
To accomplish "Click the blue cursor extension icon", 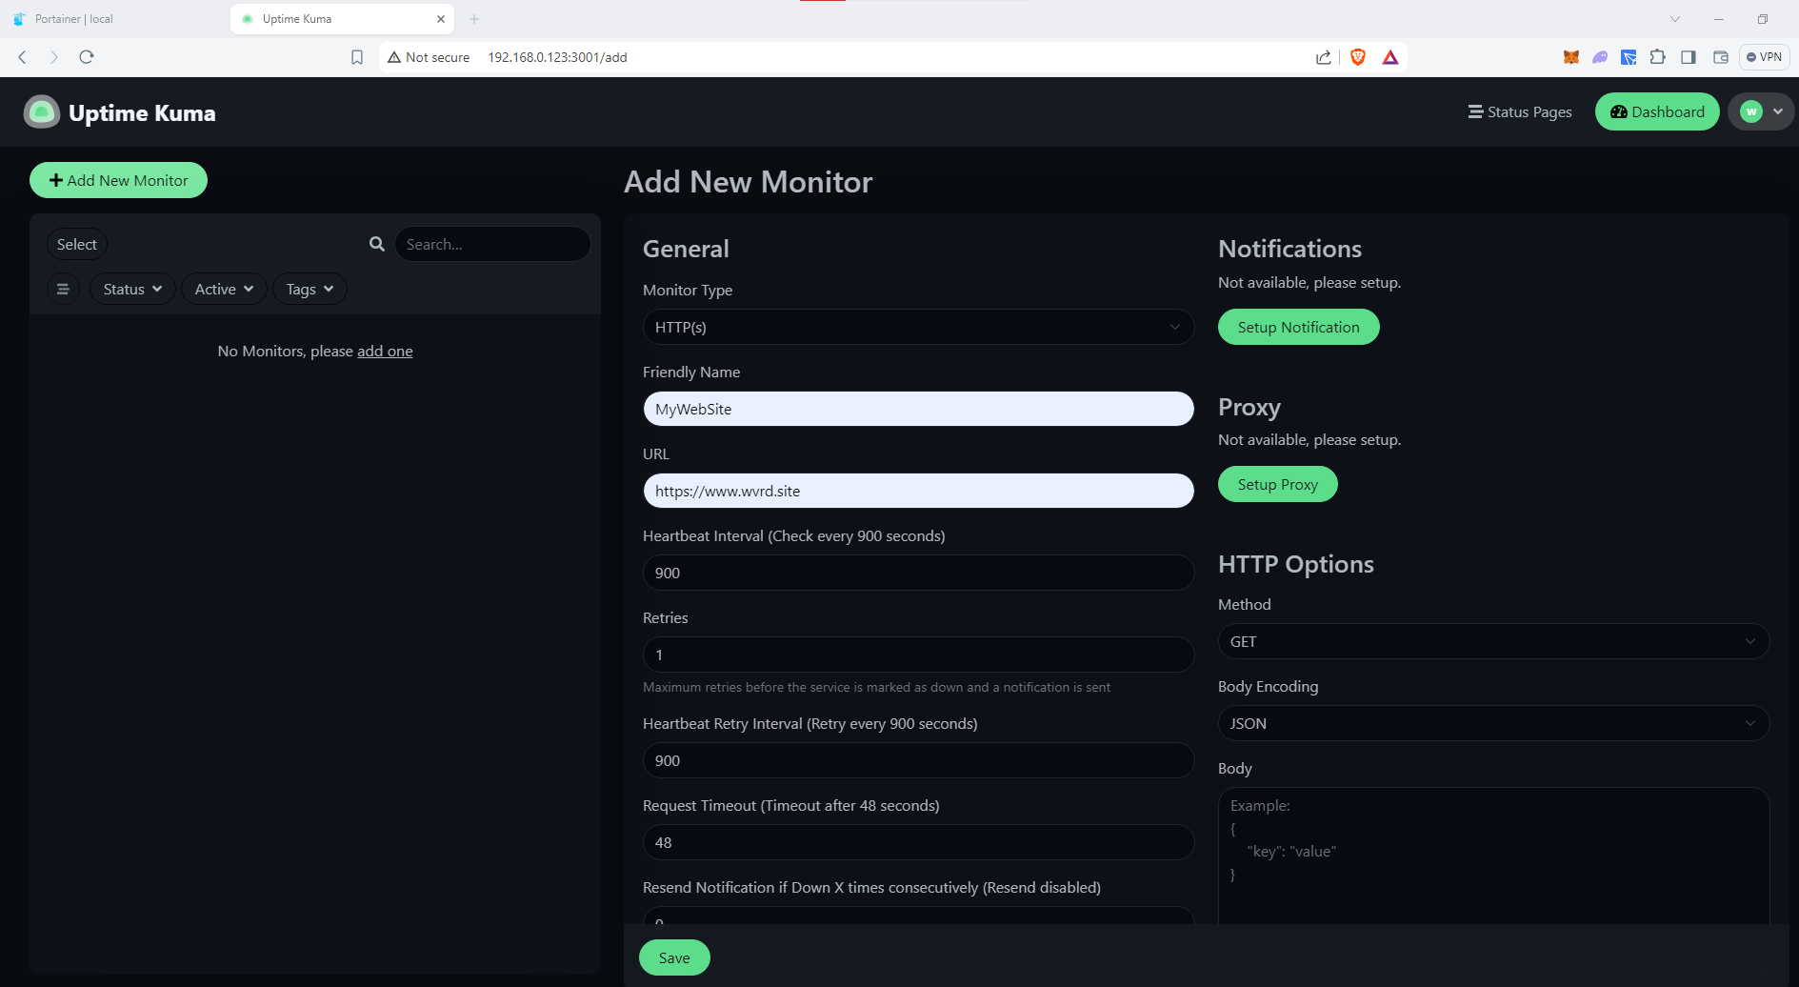I will click(x=1629, y=57).
